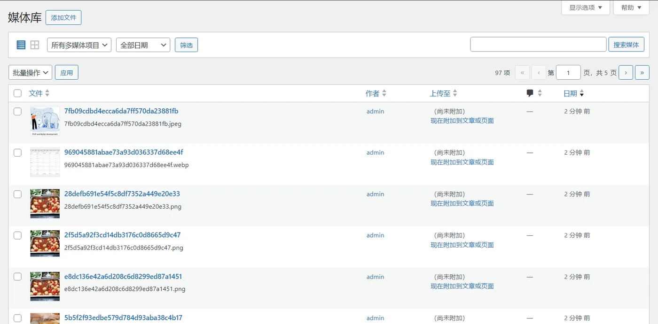Click author admin for 5b5f2f93edbe579d784d93aba38c4b17

point(376,318)
